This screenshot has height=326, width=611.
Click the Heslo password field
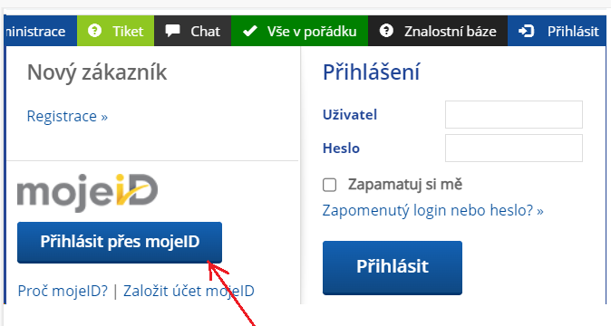coord(514,148)
